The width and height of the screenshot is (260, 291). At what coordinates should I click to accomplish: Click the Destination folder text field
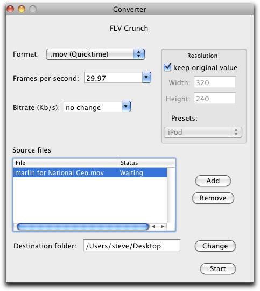click(132, 245)
